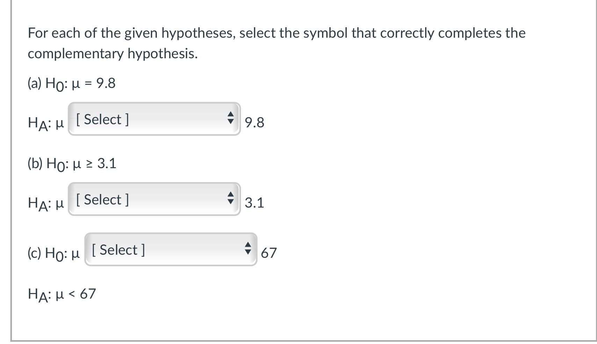Click the stepper arrows in part (a) selector
Screen dimensions: 597x344
(230, 120)
